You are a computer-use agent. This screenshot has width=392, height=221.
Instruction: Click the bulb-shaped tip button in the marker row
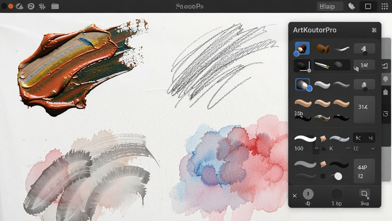(364, 85)
